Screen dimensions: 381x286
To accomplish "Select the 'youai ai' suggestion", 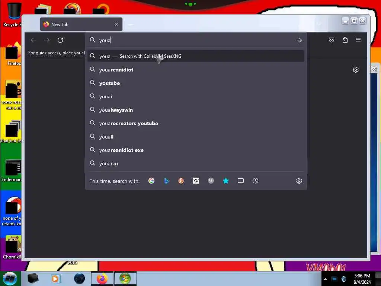I will (196, 163).
